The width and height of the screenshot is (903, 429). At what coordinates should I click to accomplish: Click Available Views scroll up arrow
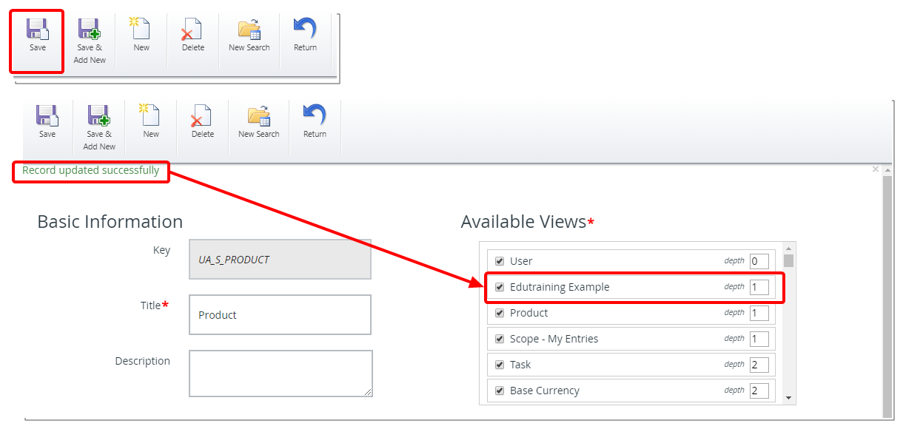point(788,249)
